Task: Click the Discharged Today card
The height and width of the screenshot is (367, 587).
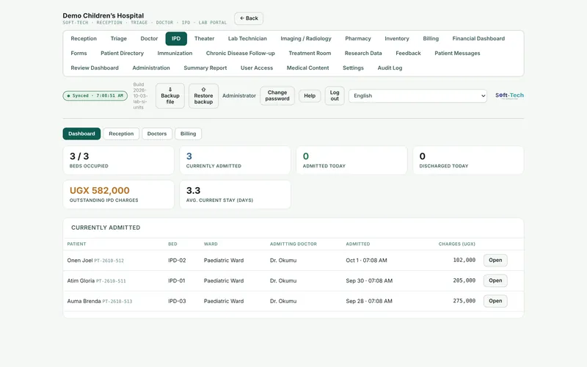Action: click(468, 160)
